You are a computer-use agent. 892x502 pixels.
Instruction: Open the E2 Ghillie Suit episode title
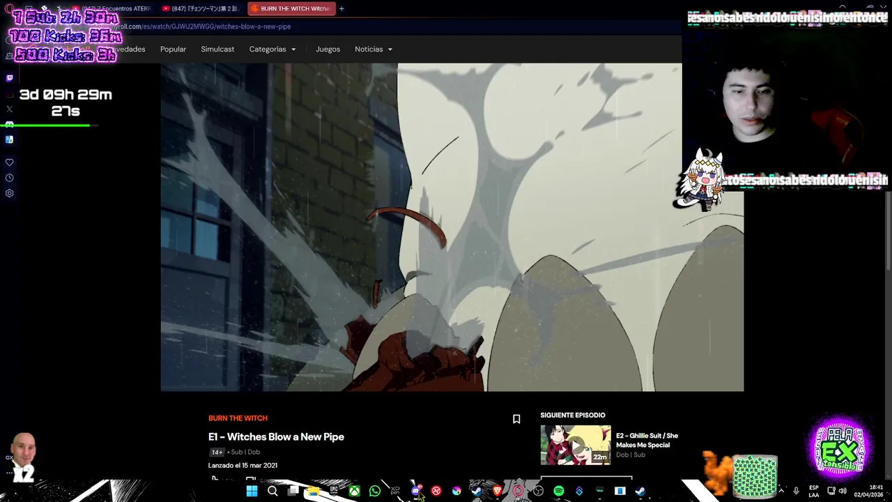pyautogui.click(x=647, y=440)
